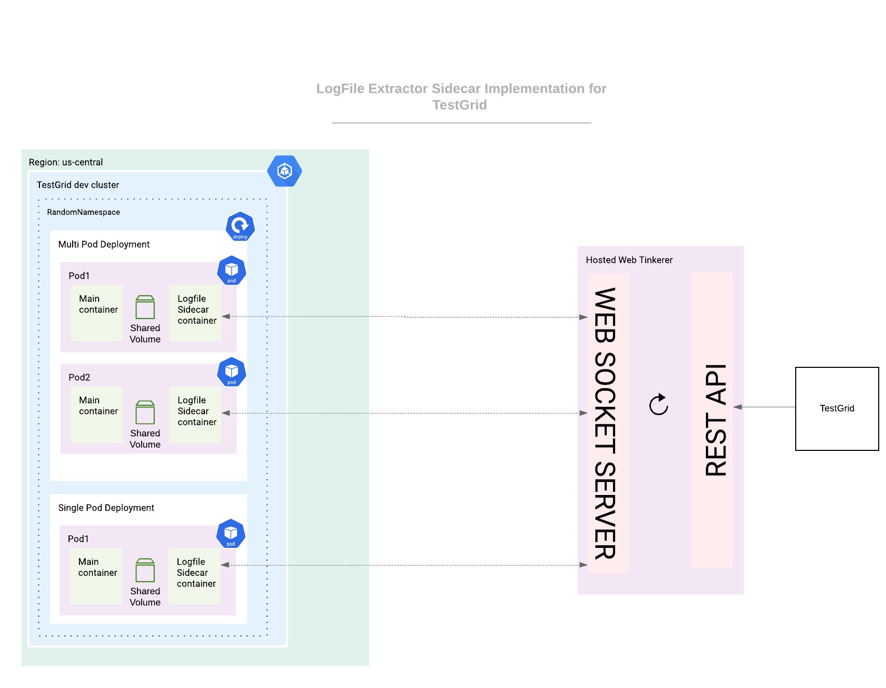The width and height of the screenshot is (886, 688).
Task: Click the pod icon on Pod2
Action: [231, 371]
